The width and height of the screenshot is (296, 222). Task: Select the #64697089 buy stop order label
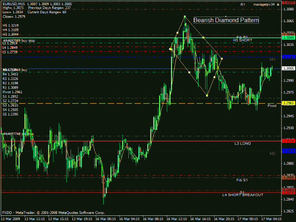coord(19,41)
